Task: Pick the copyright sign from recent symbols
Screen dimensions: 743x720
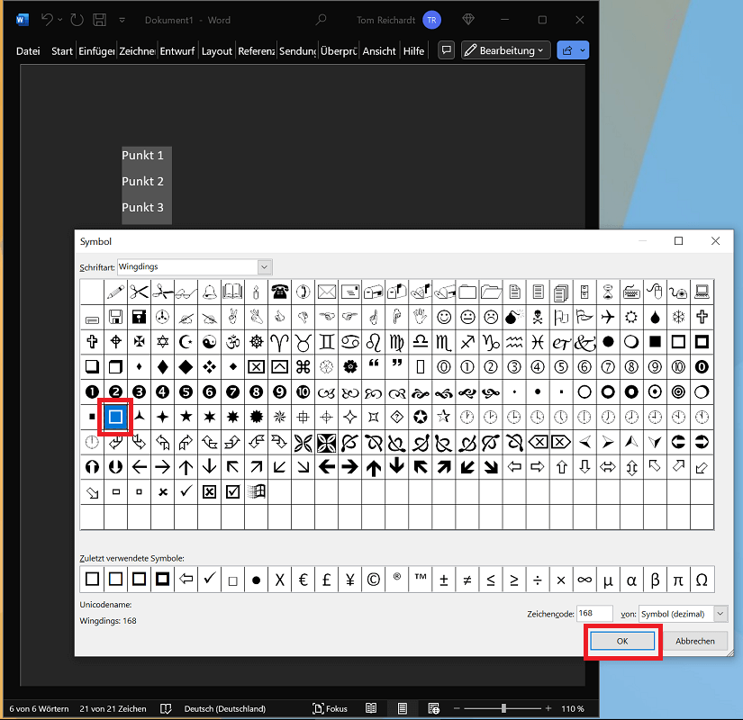Action: [x=374, y=580]
